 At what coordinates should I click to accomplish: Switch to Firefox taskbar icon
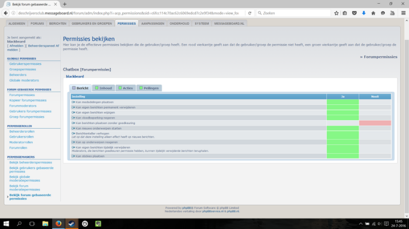58,224
